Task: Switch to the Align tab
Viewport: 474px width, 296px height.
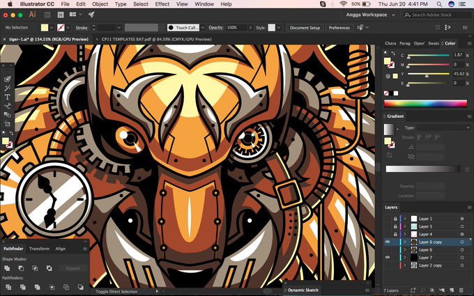Action: point(60,249)
